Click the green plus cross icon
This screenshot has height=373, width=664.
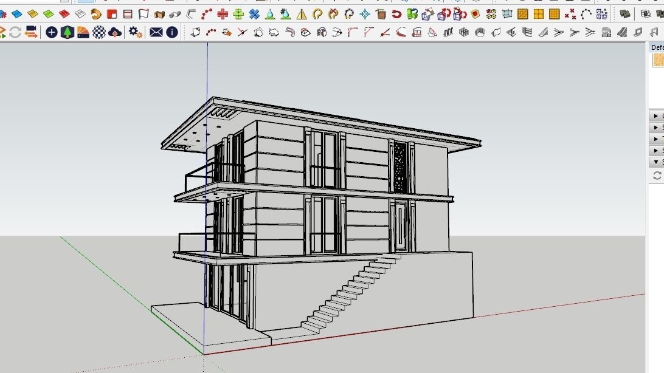pos(238,15)
